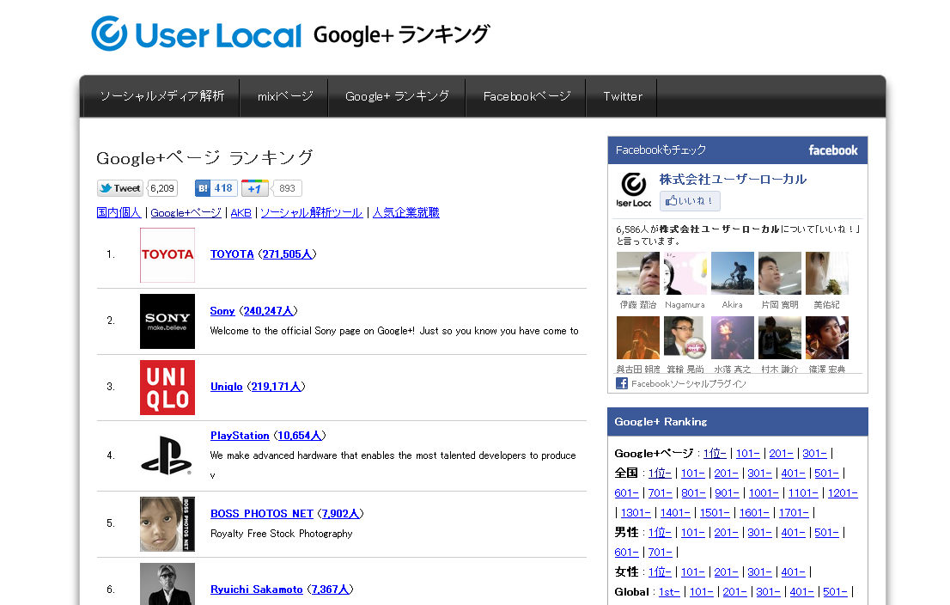Open the 1001- ranking link
Image resolution: width=950 pixels, height=605 pixels.
pos(764,493)
